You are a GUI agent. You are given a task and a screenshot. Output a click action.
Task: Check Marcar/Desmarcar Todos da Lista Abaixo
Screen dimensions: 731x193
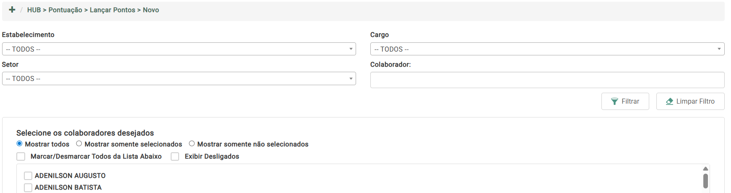[21, 156]
